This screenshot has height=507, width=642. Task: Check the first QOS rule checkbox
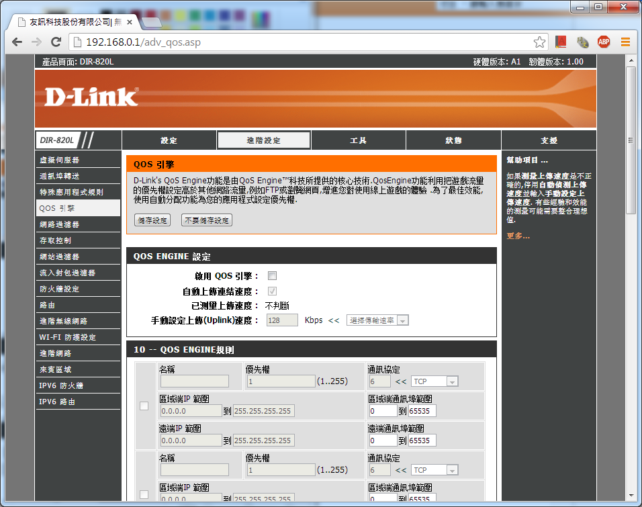143,406
